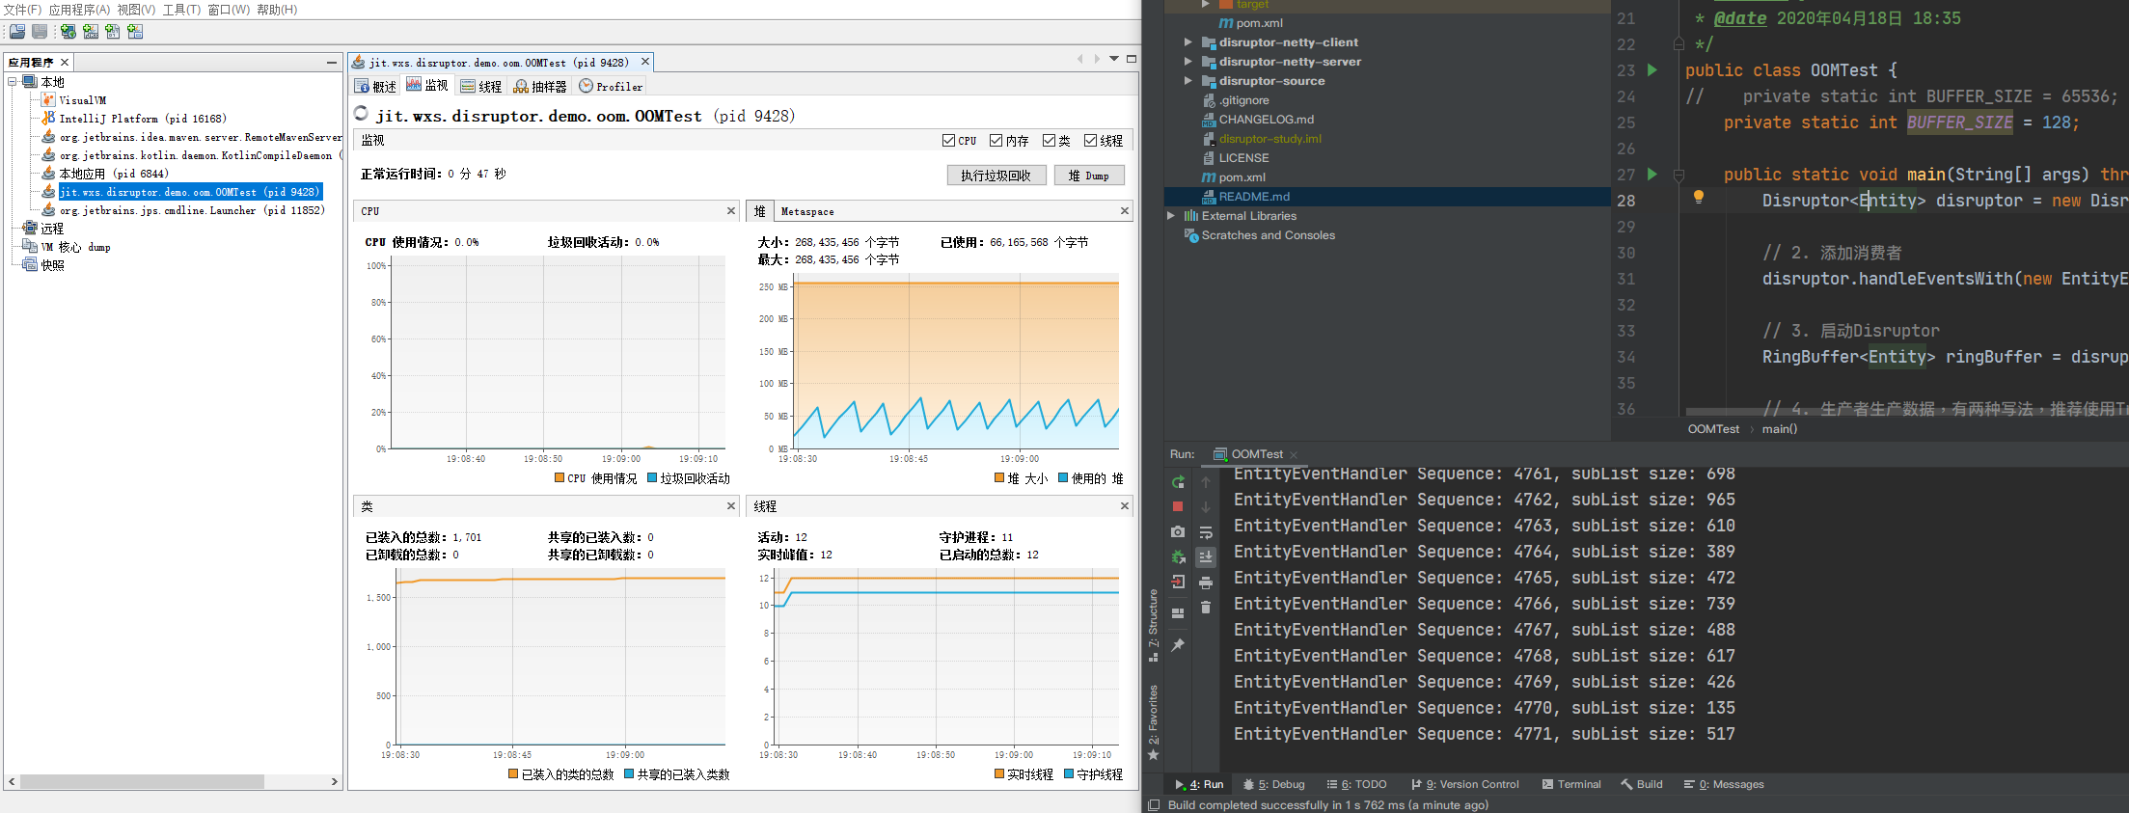Open the 工具(T) menu

tap(181, 10)
